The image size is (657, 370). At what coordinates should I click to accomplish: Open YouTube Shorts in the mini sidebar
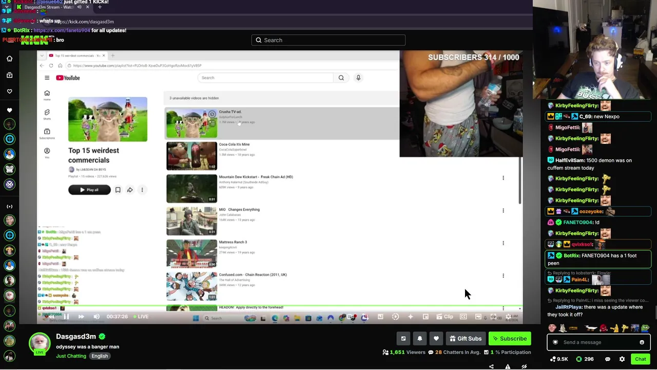47,114
